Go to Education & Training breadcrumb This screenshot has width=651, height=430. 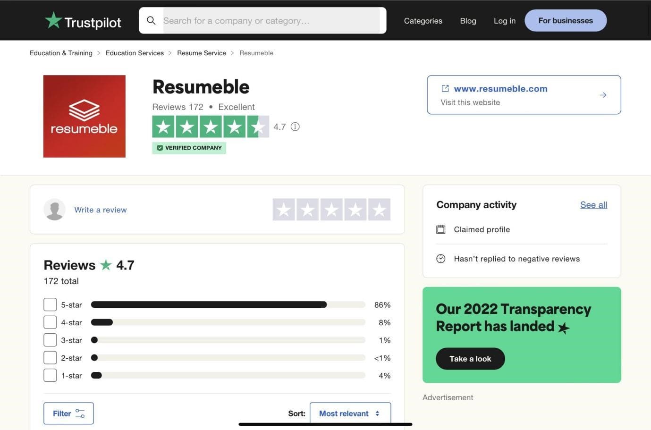61,53
